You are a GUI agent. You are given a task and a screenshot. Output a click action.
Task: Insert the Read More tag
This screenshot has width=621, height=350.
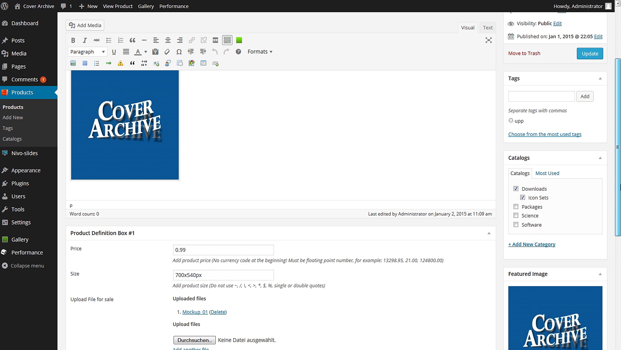[215, 40]
